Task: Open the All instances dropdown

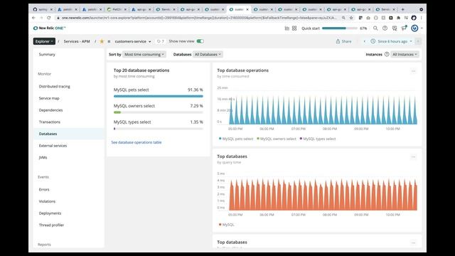Action: pyautogui.click(x=405, y=54)
